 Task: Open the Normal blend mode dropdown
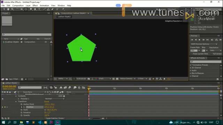[55, 99]
